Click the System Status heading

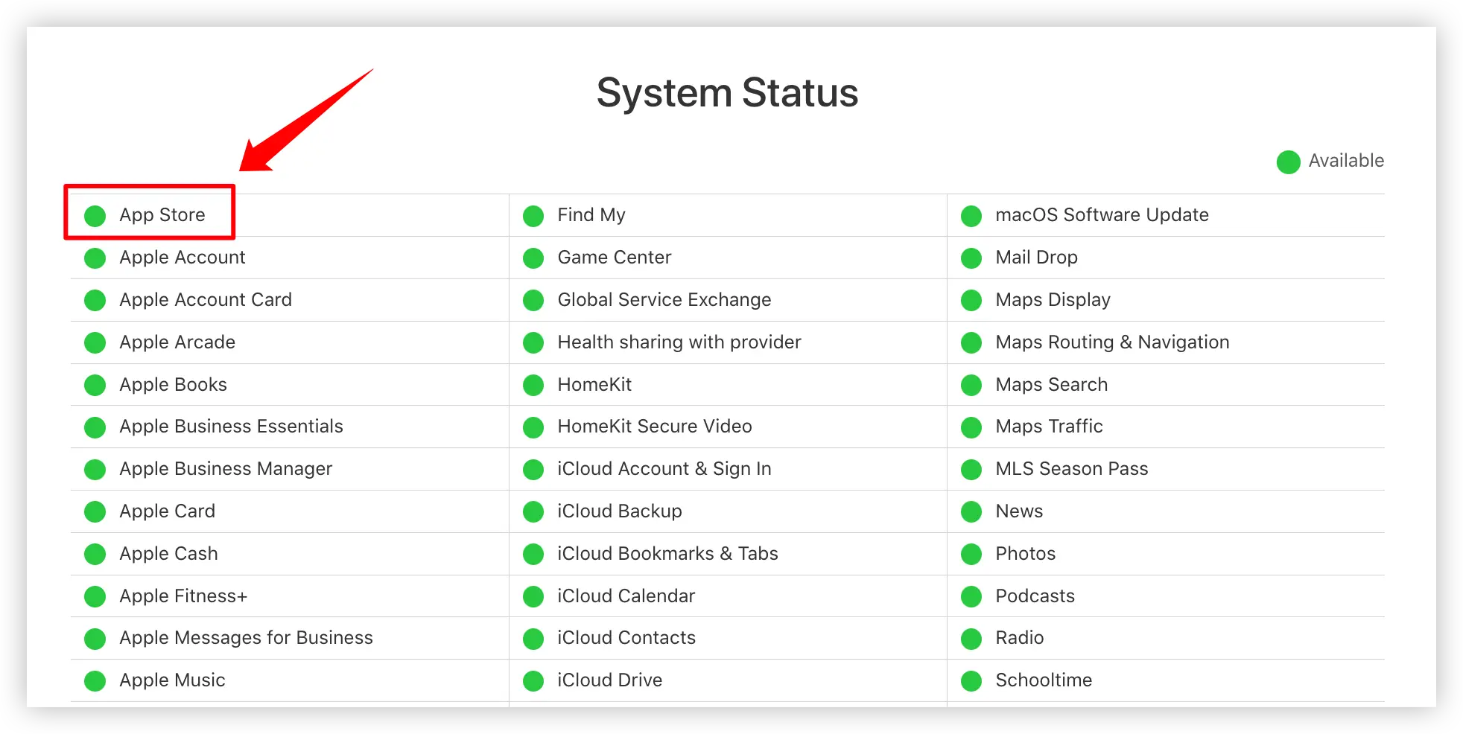[728, 93]
